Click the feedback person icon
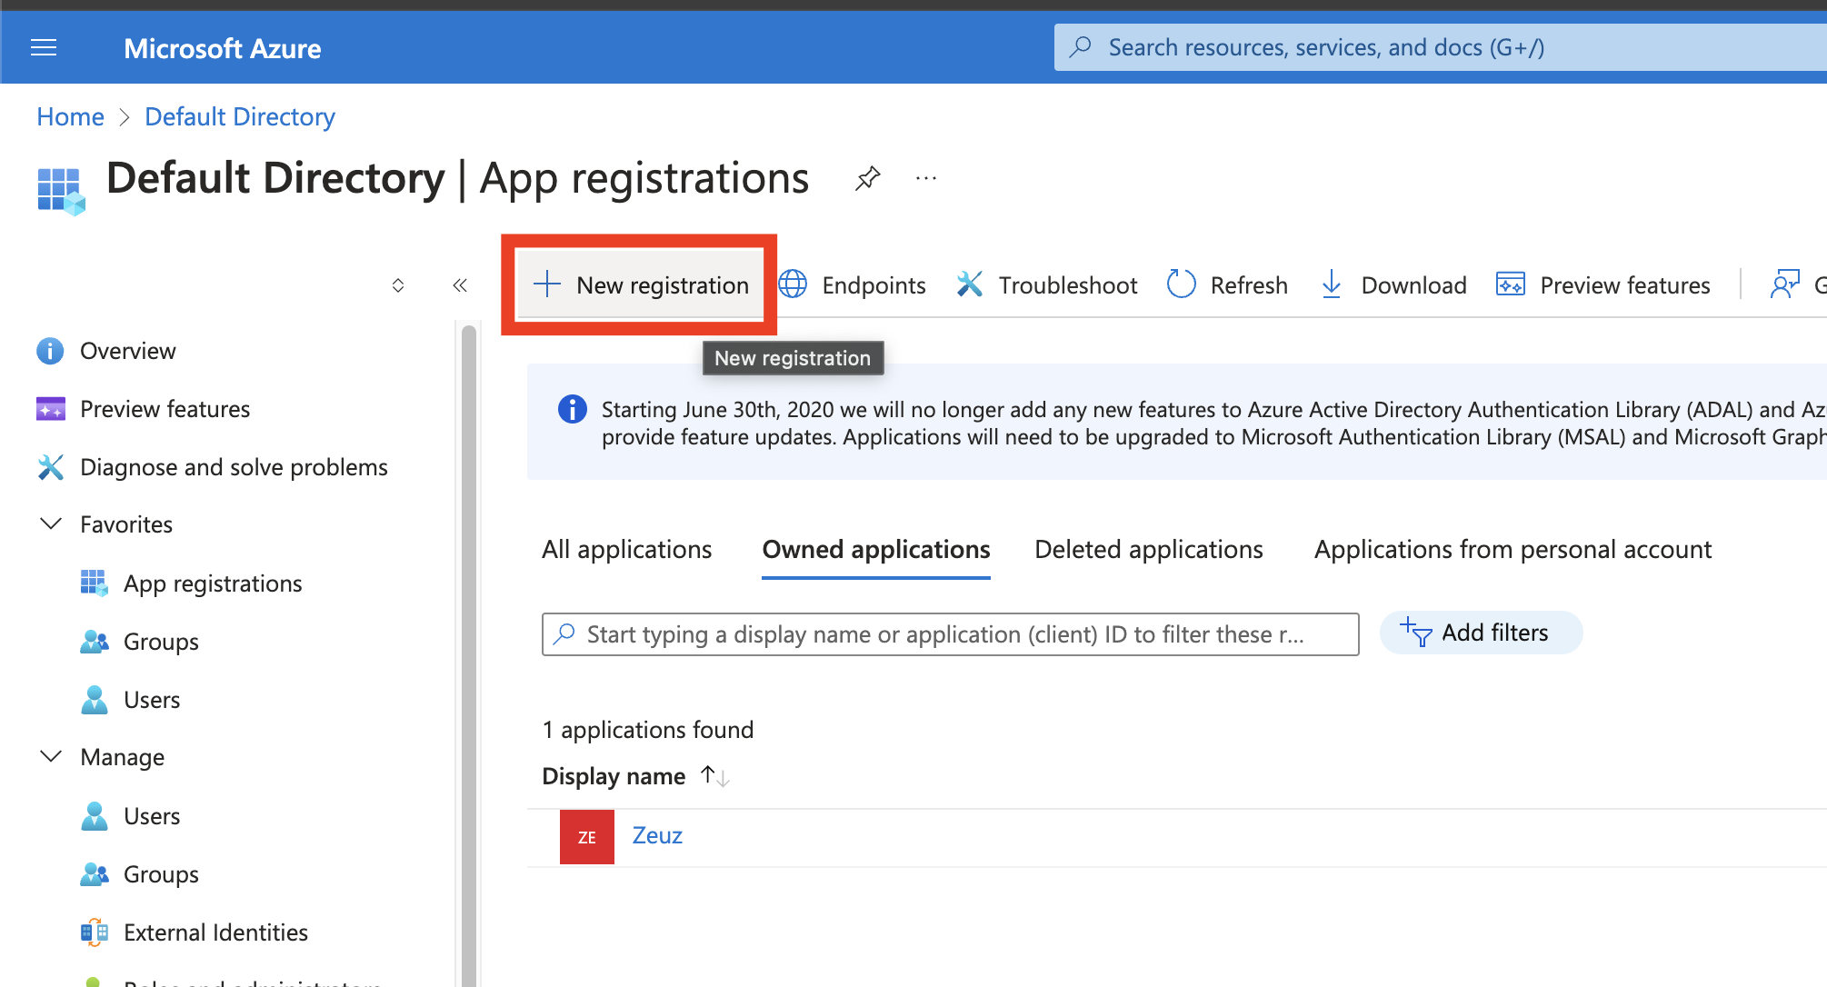This screenshot has height=987, width=1827. (x=1784, y=284)
